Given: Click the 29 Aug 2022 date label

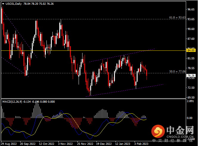Looking at the screenshot, I should pos(9,144).
